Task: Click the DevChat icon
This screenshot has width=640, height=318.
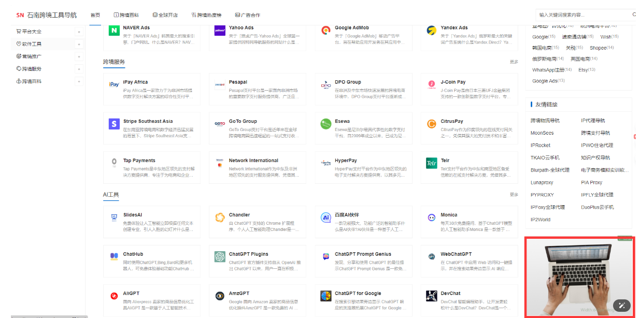Action: [431, 296]
